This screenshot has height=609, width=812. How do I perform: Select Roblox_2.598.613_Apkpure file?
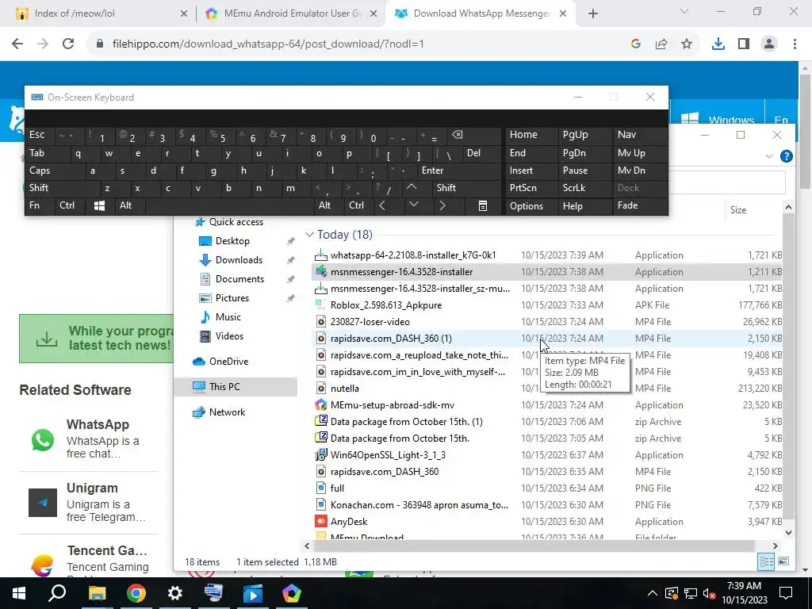386,305
